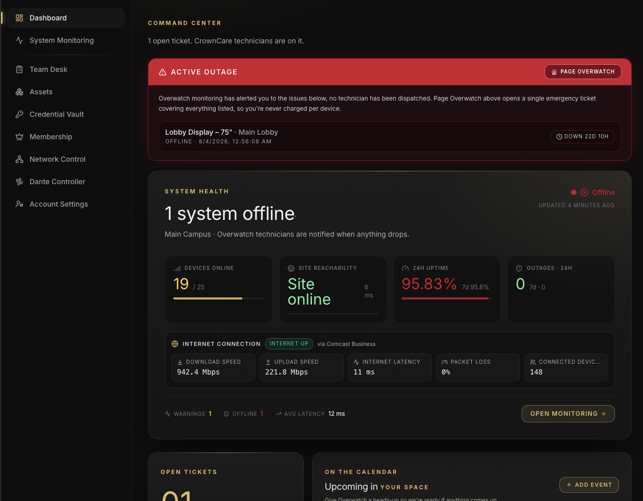Click the gauge icon on 24H Uptime
The image size is (643, 501).
405,268
